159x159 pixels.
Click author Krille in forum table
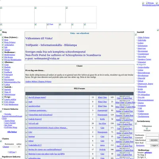tap(102, 119)
